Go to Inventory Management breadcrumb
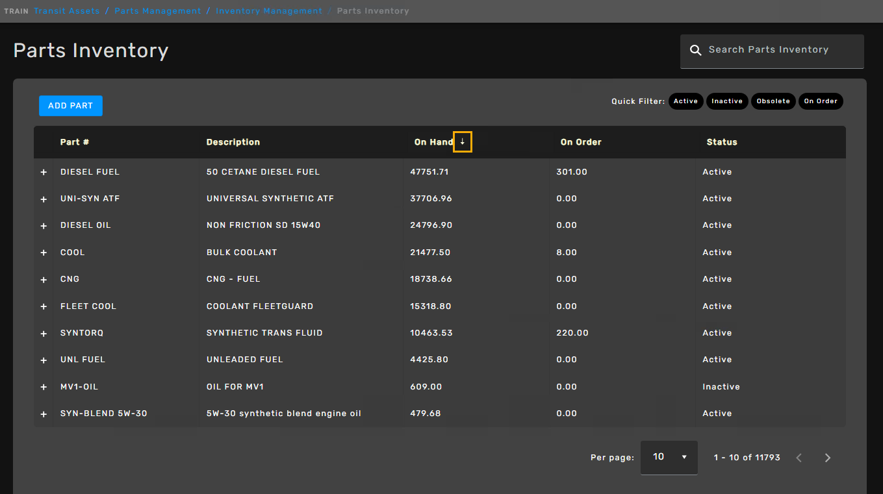Image resolution: width=883 pixels, height=494 pixels. [268, 11]
